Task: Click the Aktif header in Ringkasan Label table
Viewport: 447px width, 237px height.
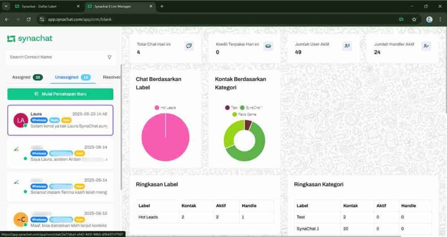Action: (221, 206)
